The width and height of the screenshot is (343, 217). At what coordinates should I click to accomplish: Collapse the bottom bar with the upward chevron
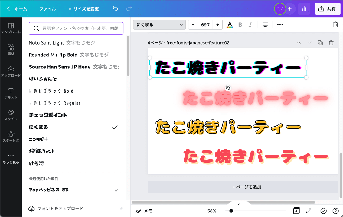239,204
